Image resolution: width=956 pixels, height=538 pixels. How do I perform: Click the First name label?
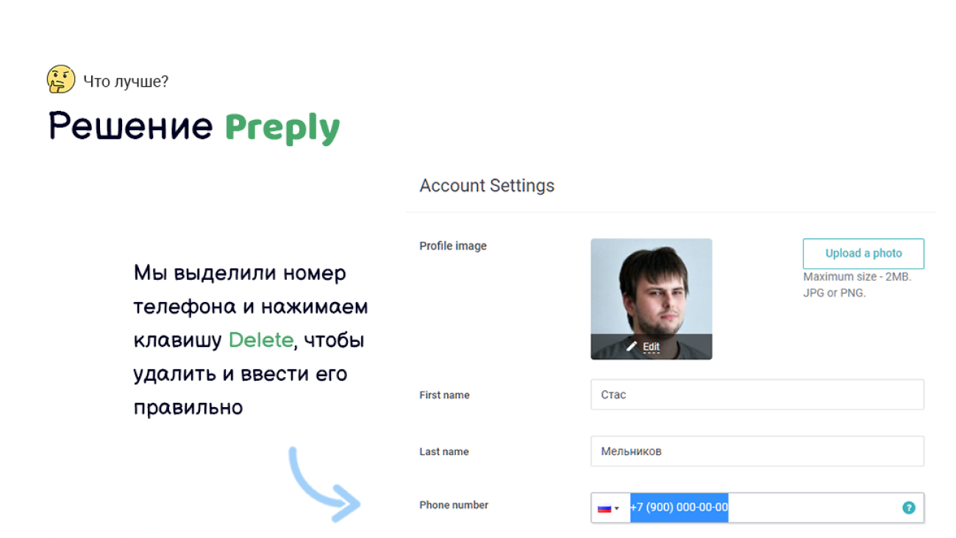click(x=444, y=395)
